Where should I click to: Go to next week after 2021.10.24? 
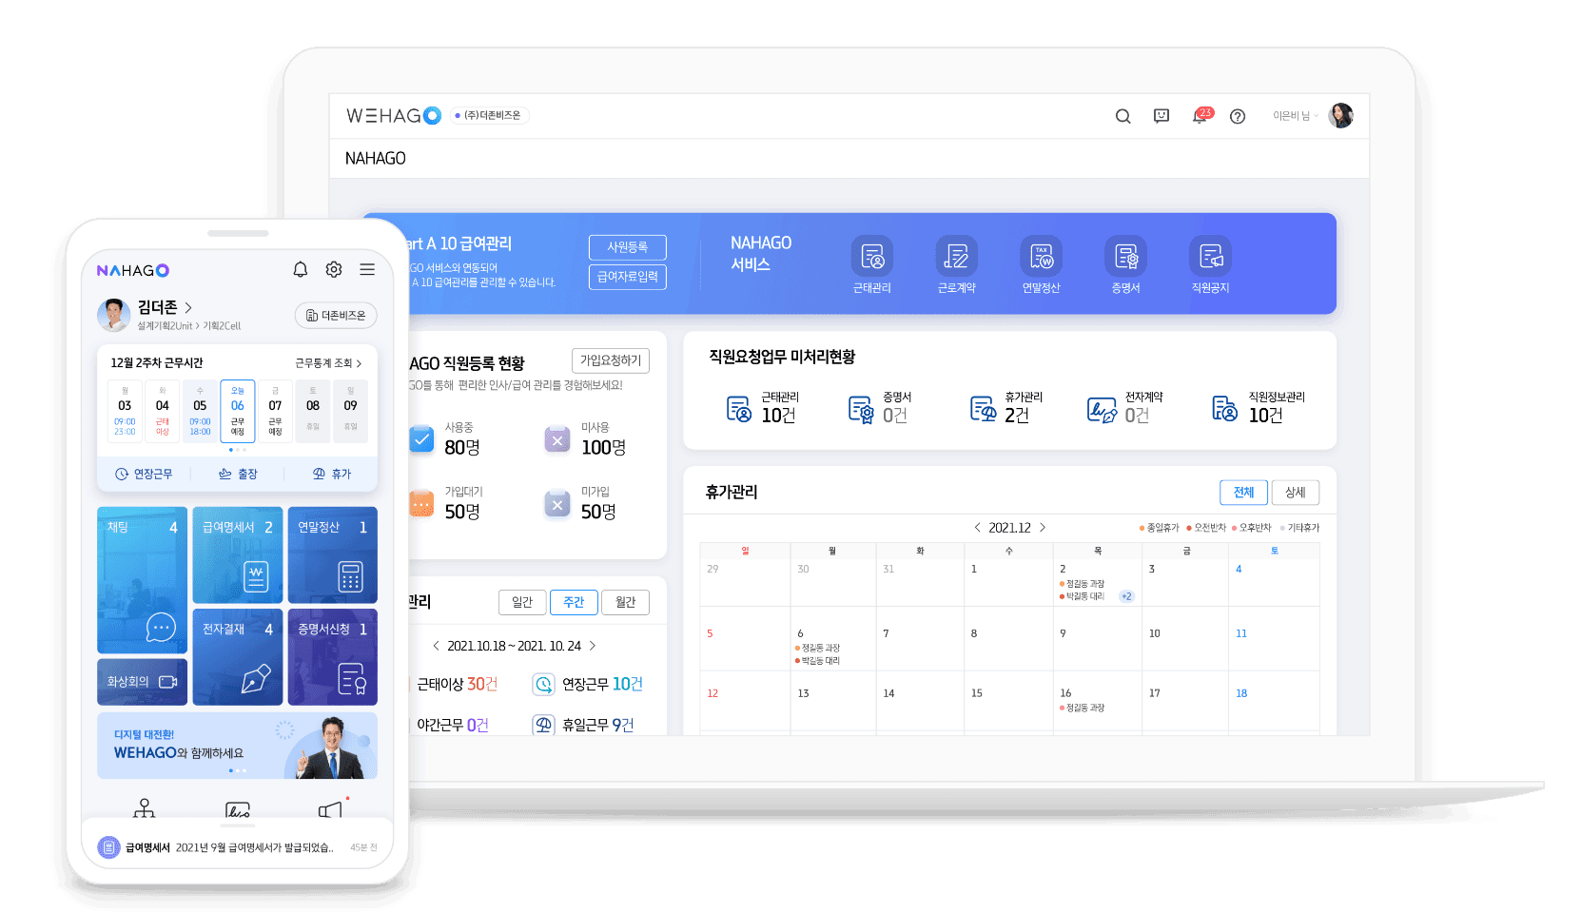[593, 646]
